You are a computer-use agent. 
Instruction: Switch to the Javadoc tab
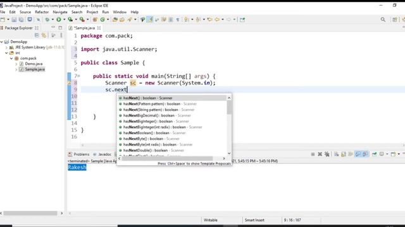[x=103, y=154]
